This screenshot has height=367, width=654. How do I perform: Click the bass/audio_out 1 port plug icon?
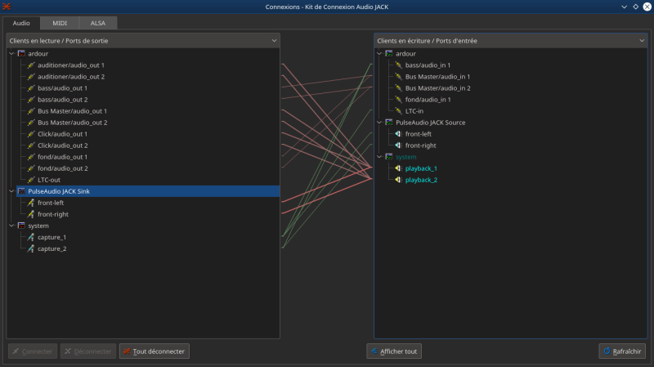(31, 88)
